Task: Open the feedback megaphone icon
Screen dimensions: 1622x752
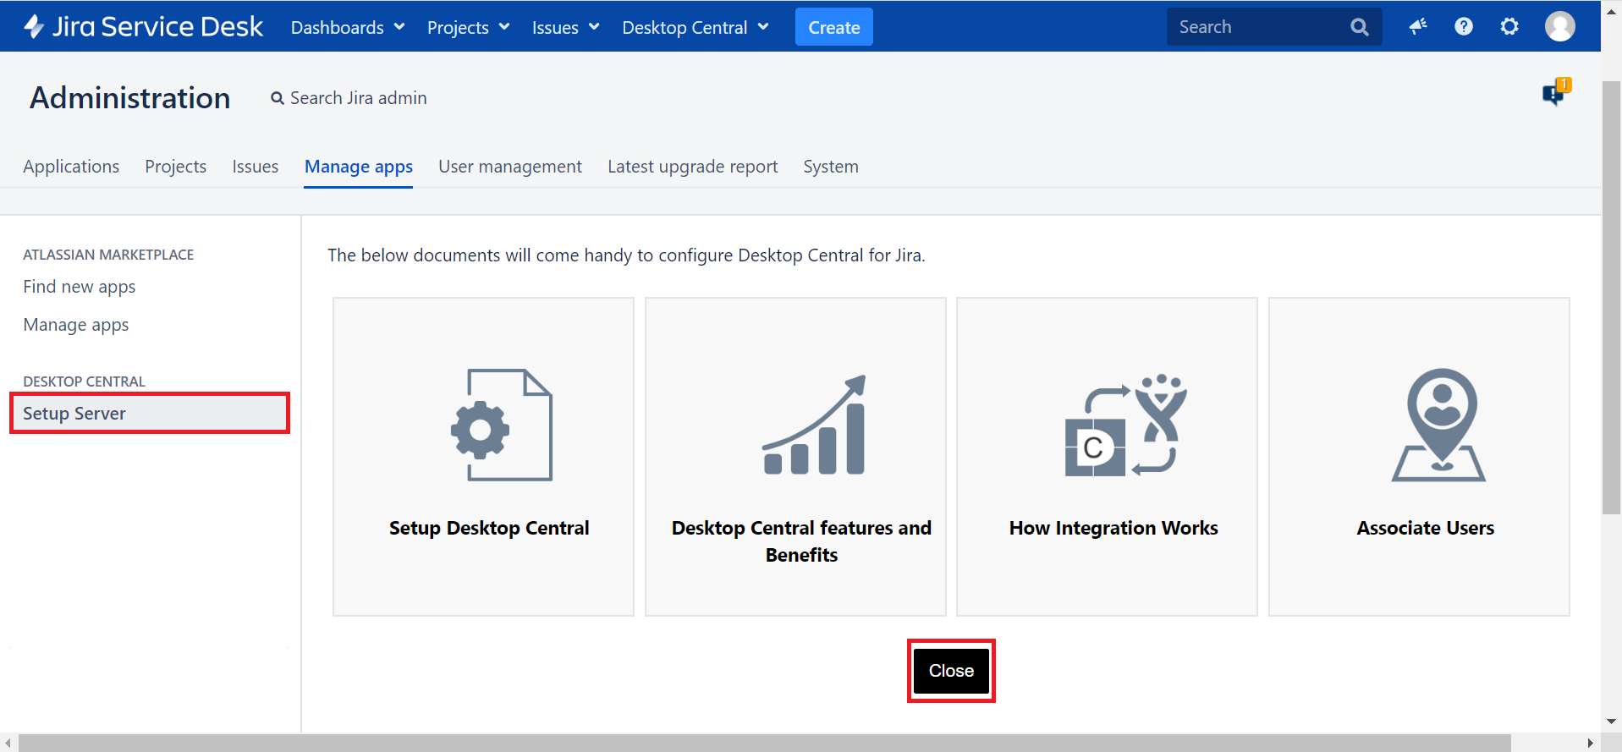Action: (x=1418, y=27)
